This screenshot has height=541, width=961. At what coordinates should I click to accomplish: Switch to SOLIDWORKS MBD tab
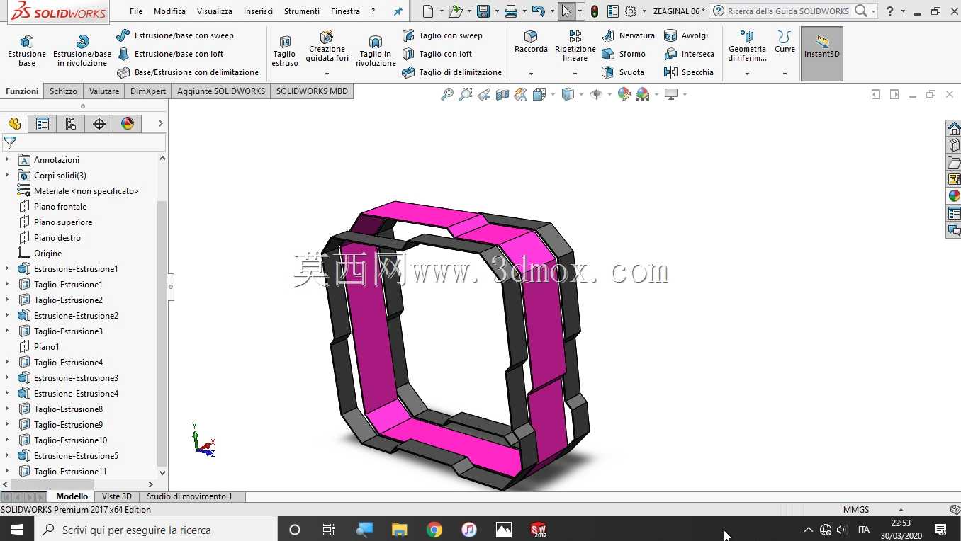point(312,91)
